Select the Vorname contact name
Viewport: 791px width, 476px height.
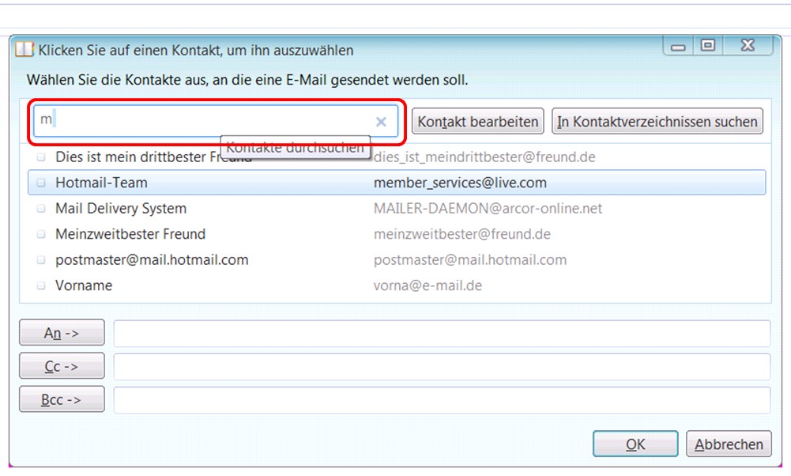[x=84, y=285]
